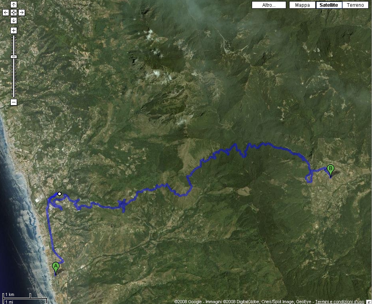Pan the map right with the arrow
372x304 pixels.
tap(22, 13)
